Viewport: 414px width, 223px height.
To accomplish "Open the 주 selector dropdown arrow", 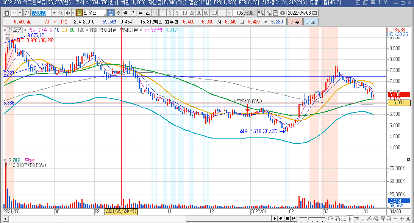I will [20, 13].
